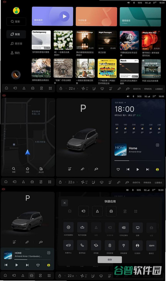Toggle 纯电优先 in the bar below the music library

pos(148,89)
